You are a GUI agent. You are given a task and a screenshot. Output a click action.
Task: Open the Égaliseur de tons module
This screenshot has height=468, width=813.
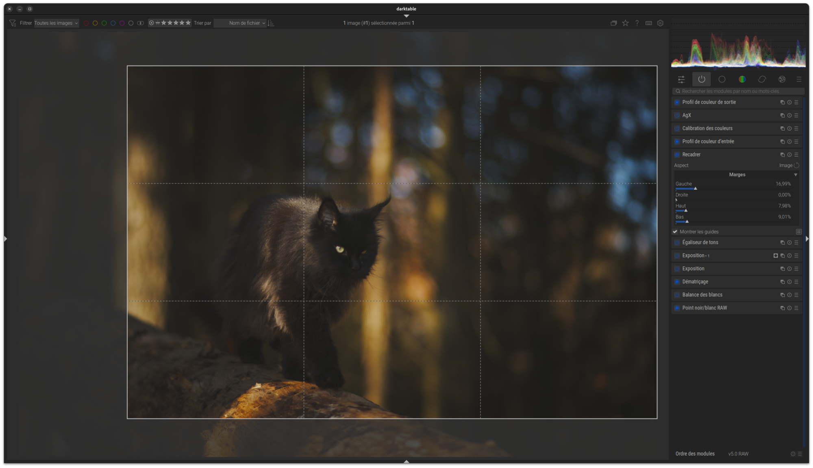700,243
